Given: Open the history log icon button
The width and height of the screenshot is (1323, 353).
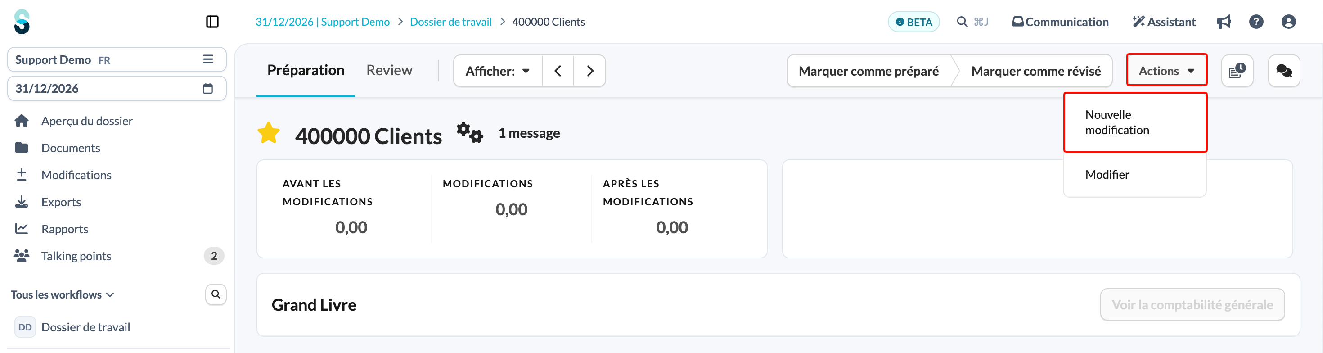Looking at the screenshot, I should (x=1237, y=71).
